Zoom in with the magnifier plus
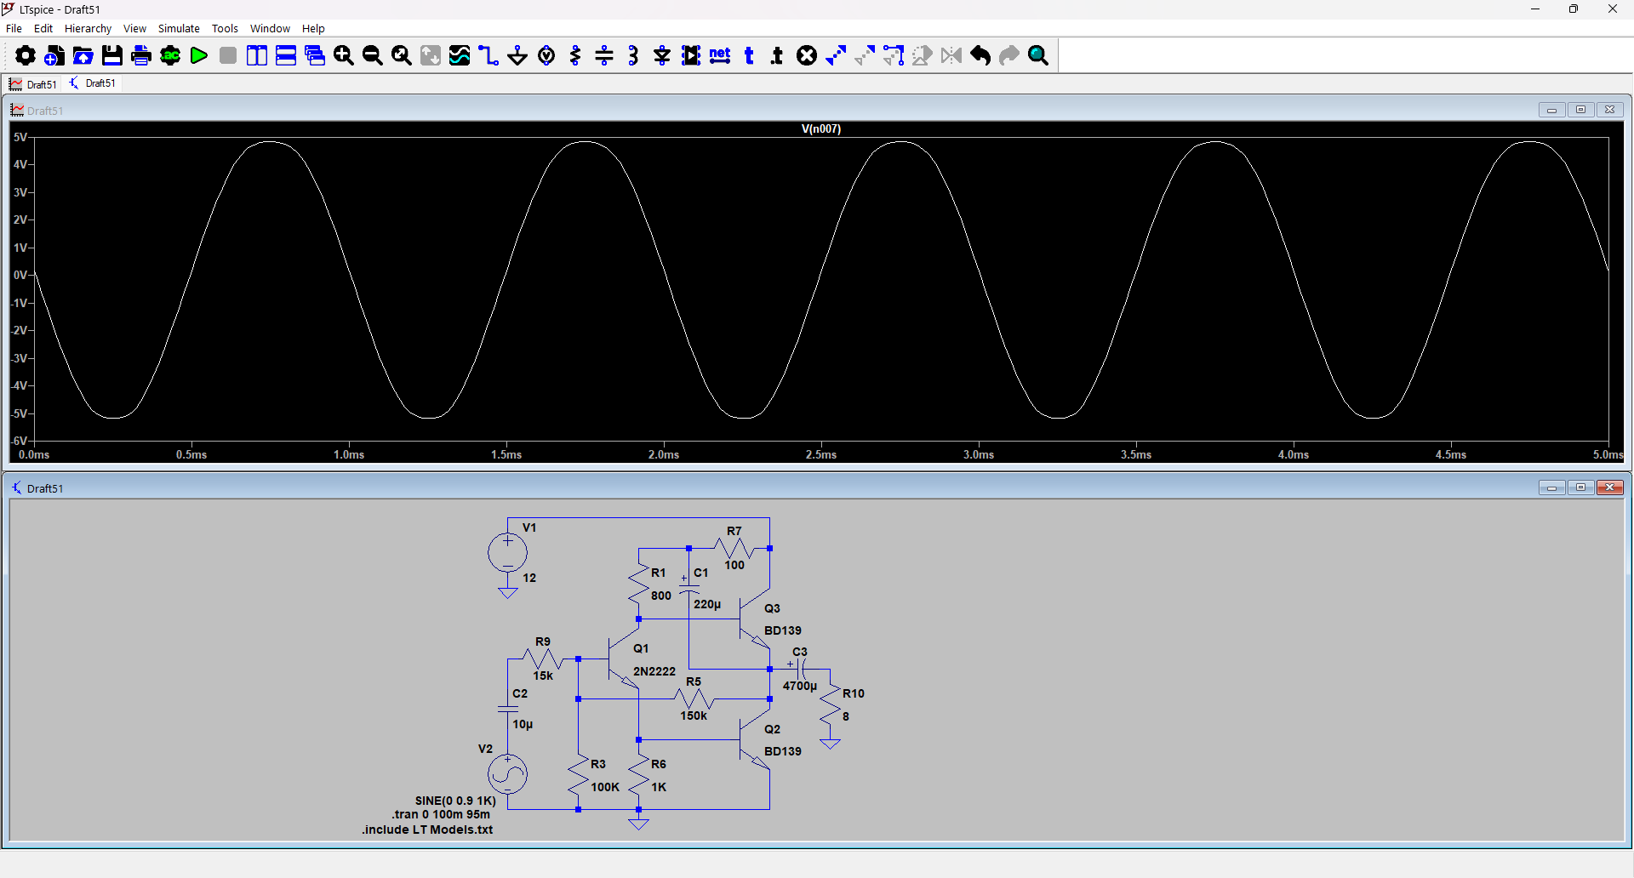1634x878 pixels. click(x=344, y=56)
